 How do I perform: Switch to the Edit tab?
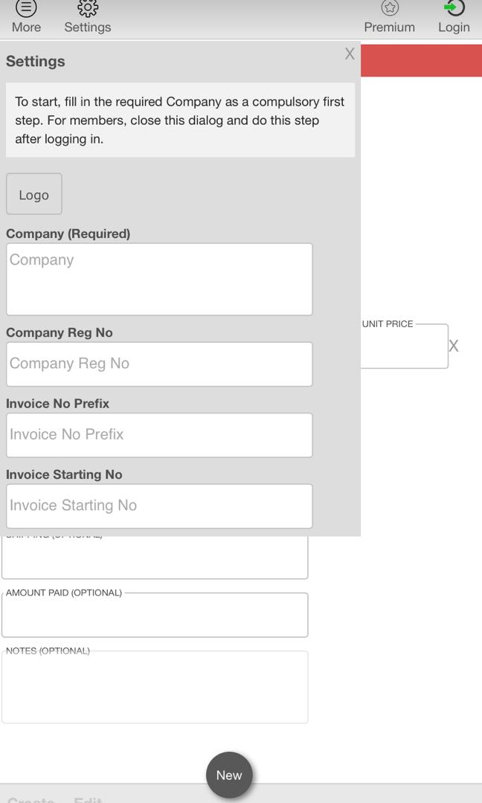tap(89, 799)
